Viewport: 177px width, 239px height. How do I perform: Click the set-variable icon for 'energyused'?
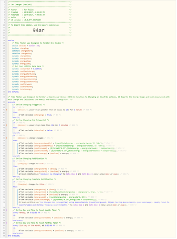[x=20, y=197]
